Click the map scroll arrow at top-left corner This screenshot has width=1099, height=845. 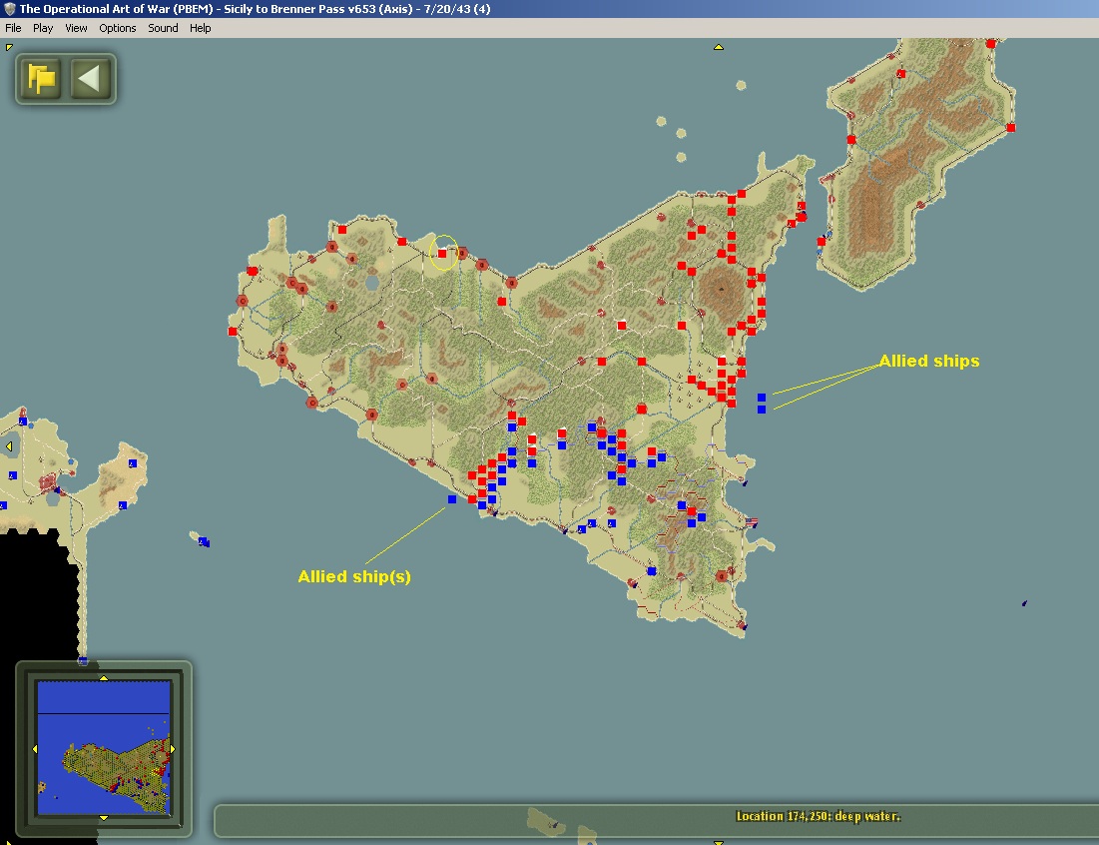coord(8,47)
